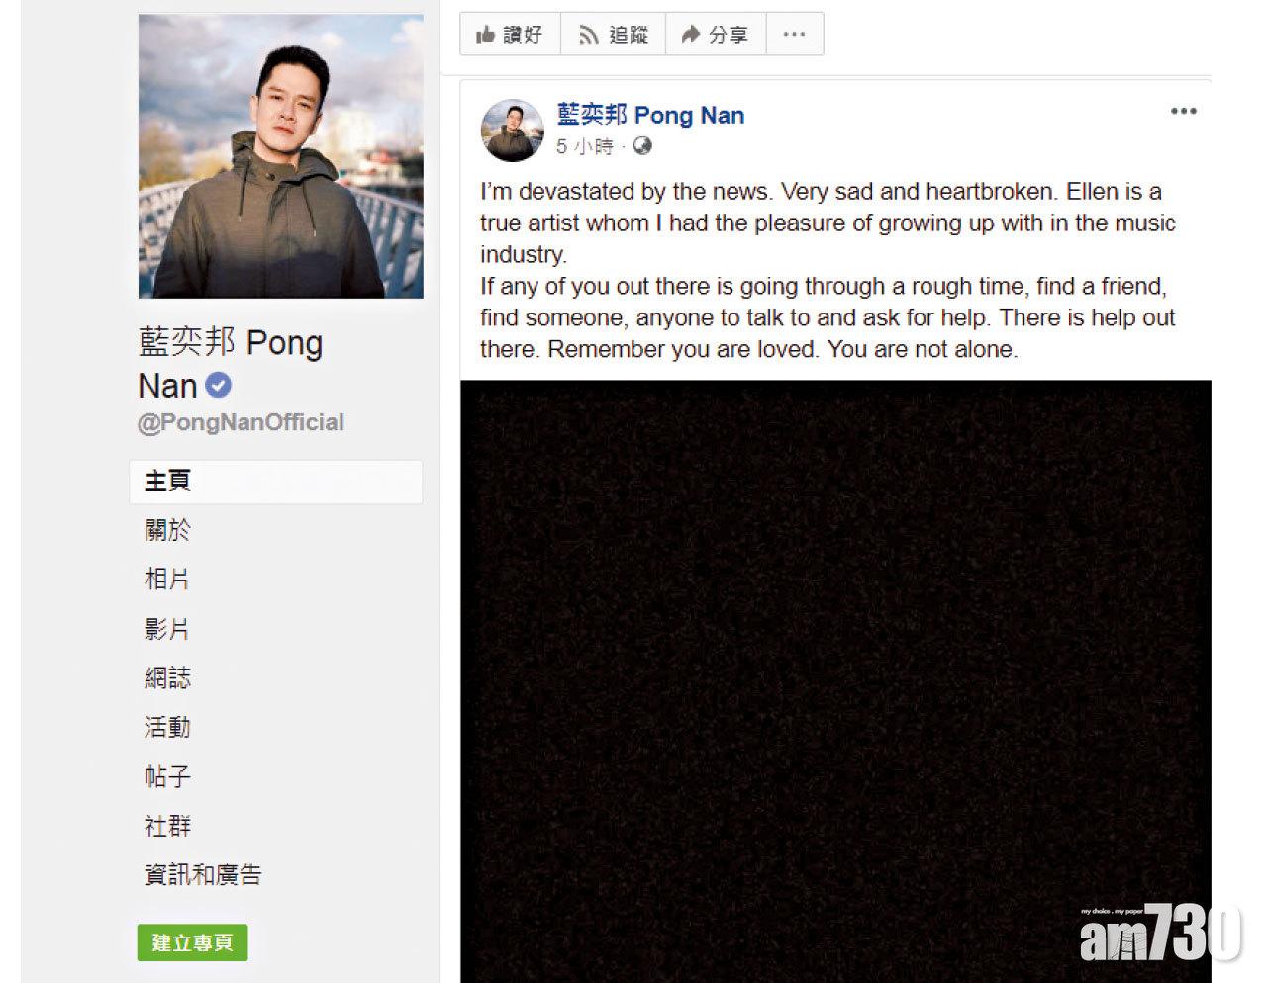The width and height of the screenshot is (1267, 983).
Task: Click the 讚好 thumbs-up button
Action: click(510, 35)
